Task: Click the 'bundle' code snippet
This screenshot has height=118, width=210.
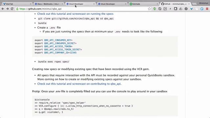Action: point(42,23)
